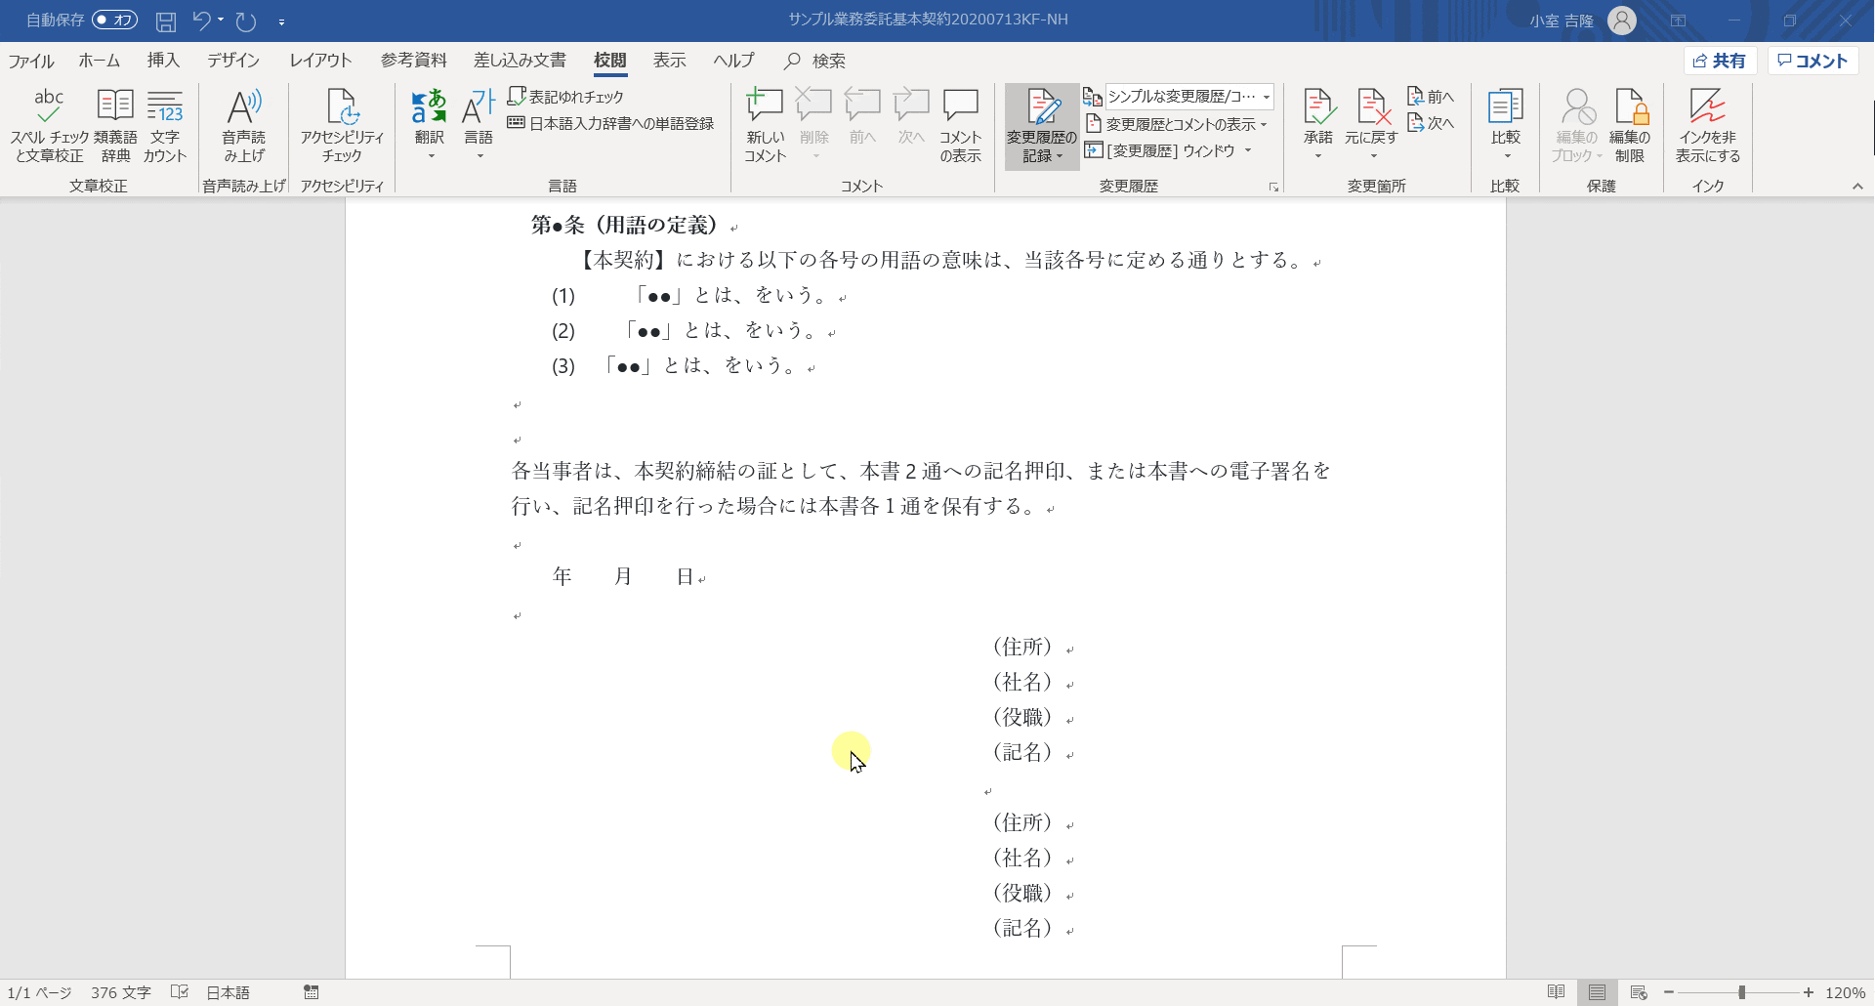Switch to the デザイン tab
This screenshot has height=1006, width=1875.
[x=232, y=61]
